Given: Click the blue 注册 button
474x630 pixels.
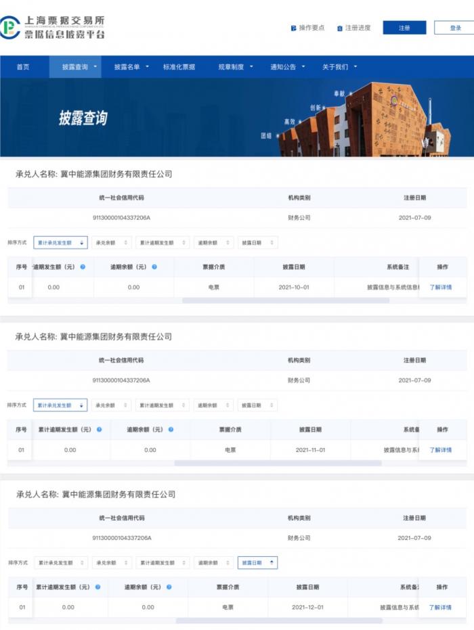Looking at the screenshot, I should click(x=404, y=28).
